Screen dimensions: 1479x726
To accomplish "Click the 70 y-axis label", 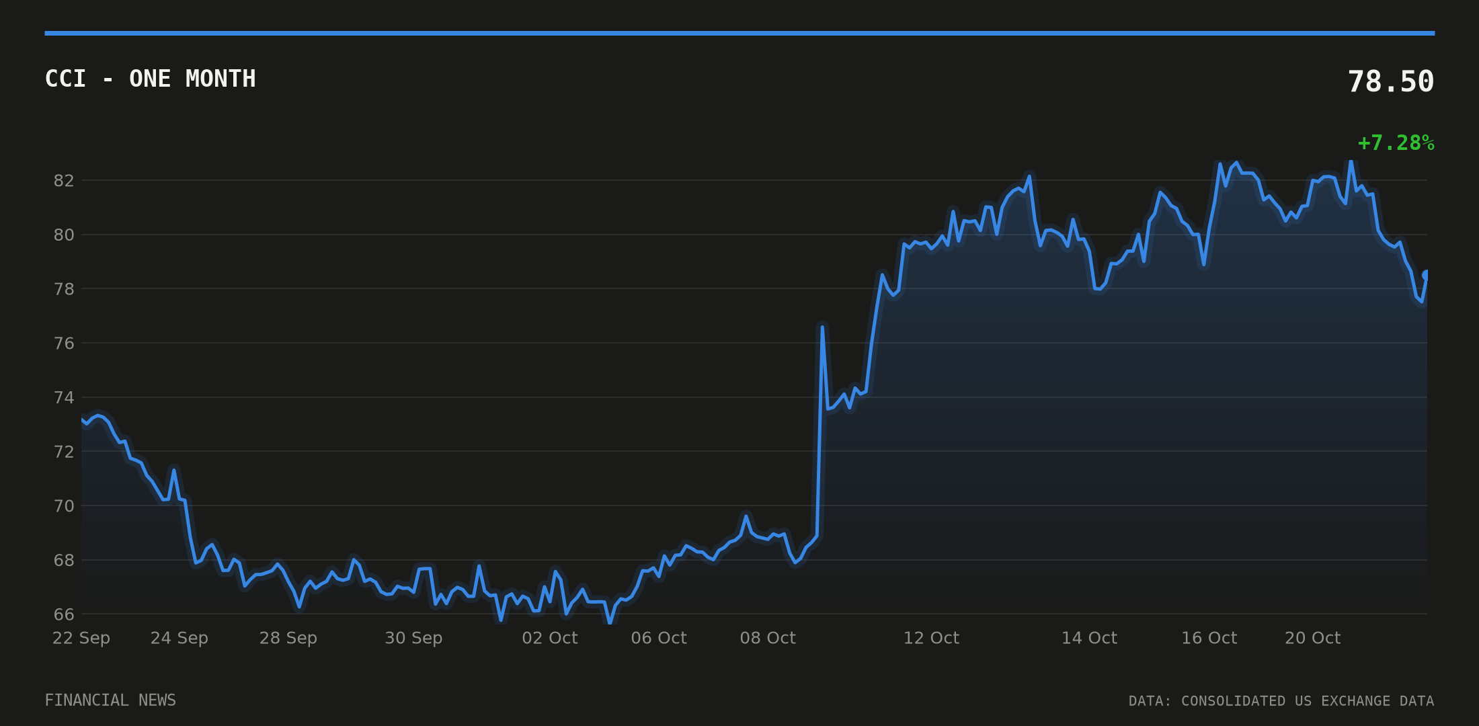I will click(x=64, y=506).
